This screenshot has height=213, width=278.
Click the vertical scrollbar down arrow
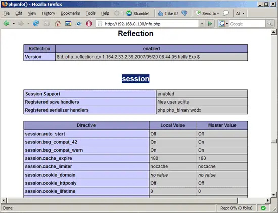(x=274, y=195)
